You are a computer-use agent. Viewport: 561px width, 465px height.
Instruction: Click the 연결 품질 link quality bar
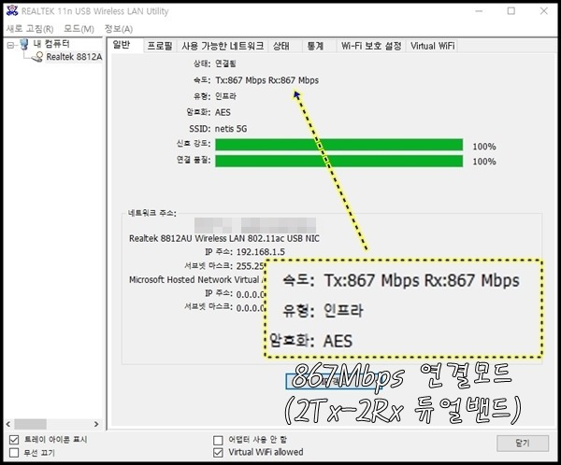pyautogui.click(x=338, y=161)
